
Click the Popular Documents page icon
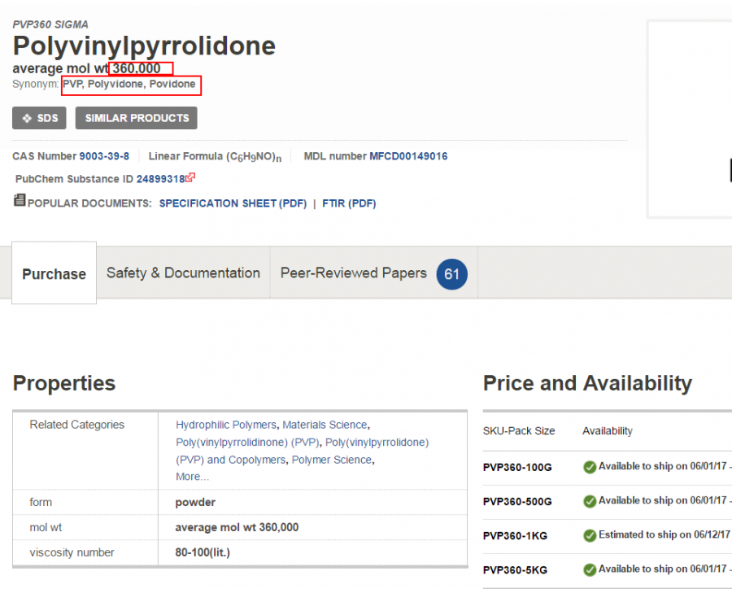pos(20,200)
